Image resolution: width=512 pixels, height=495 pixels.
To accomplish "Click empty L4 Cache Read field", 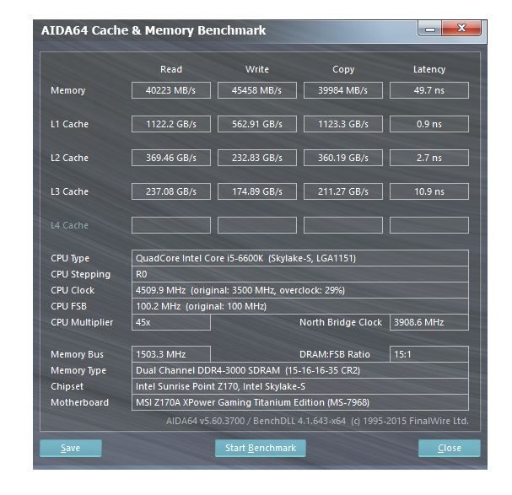I will click(171, 225).
